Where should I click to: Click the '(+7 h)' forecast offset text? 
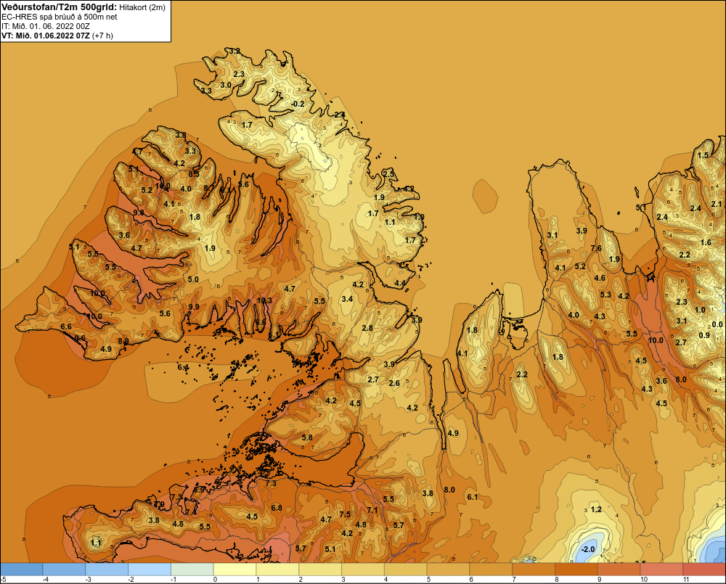[102, 35]
